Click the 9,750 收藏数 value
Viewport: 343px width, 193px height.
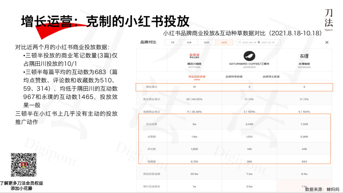click(194, 162)
